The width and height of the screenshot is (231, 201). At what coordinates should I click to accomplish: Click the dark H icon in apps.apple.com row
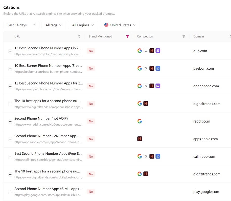[x=140, y=139]
